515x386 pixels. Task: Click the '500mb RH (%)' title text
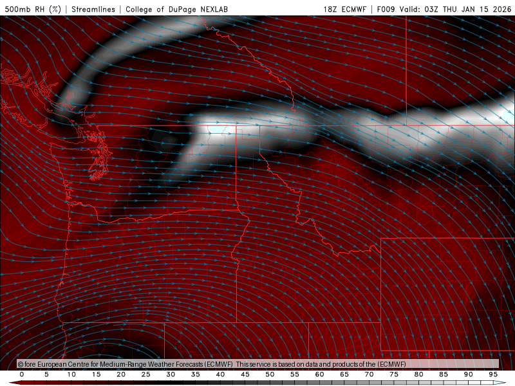(33, 9)
